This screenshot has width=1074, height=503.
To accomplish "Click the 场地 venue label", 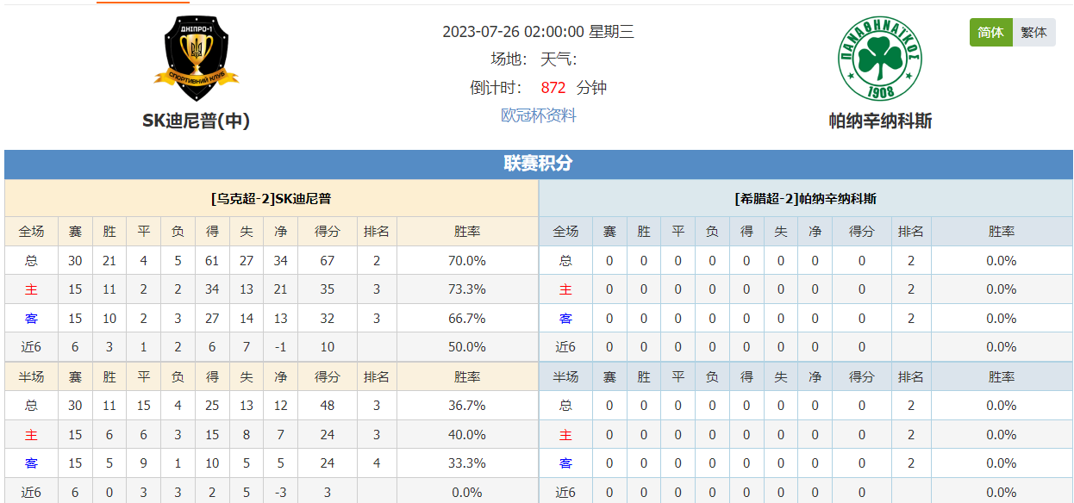I will pos(509,59).
